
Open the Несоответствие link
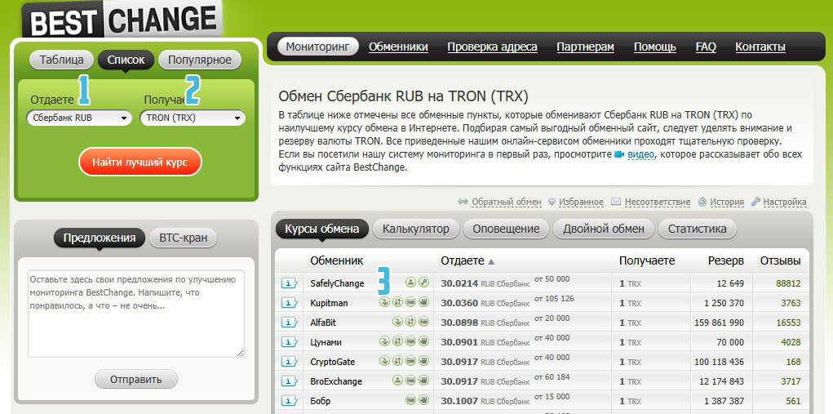pyautogui.click(x=658, y=202)
